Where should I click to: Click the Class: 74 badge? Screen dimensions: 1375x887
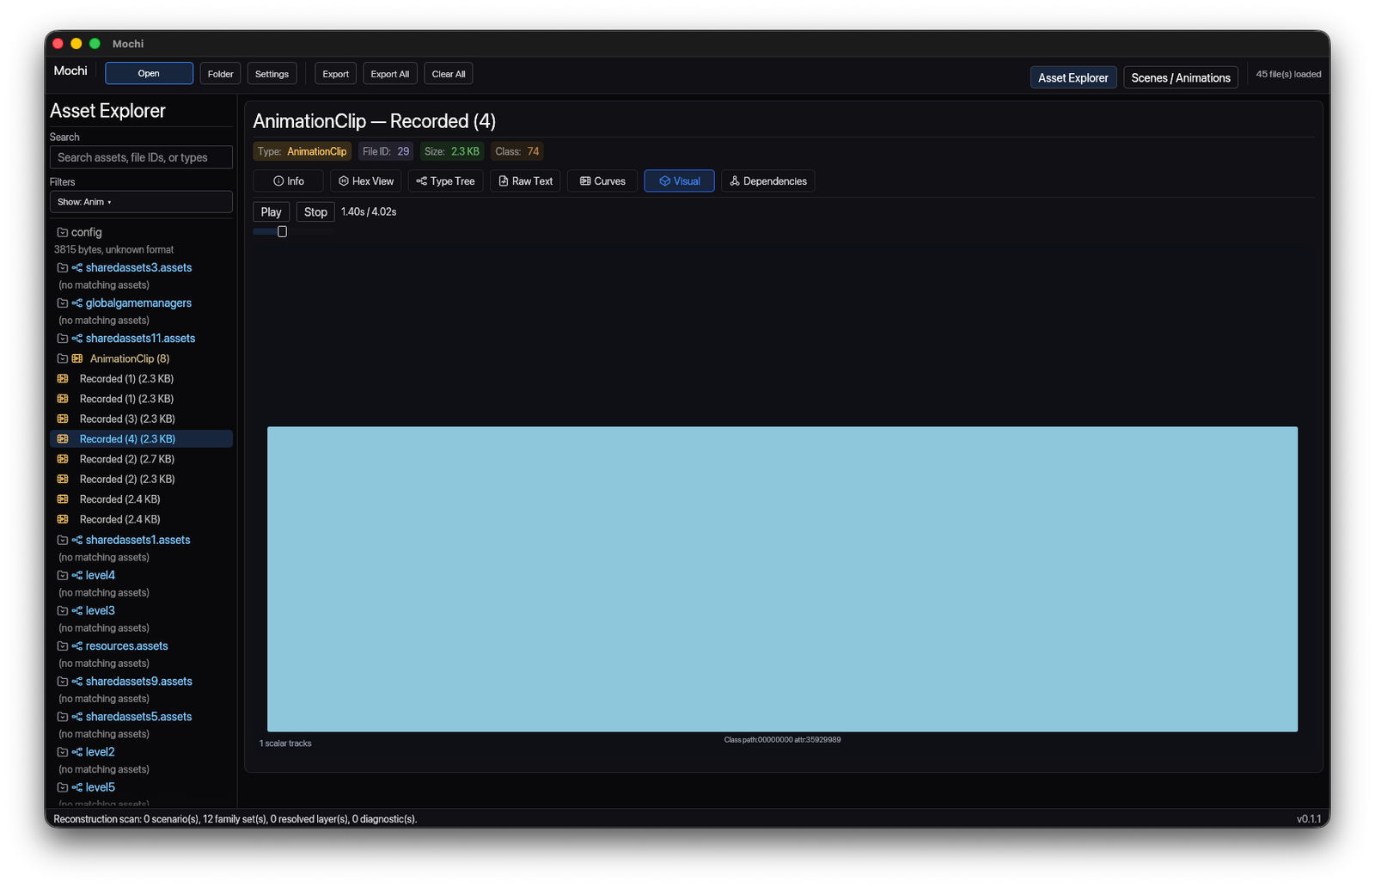[517, 151]
